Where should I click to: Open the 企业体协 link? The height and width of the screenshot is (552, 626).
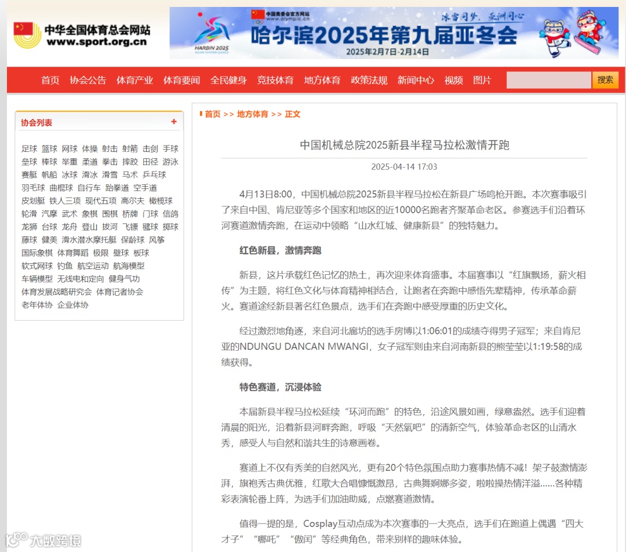[x=73, y=305]
